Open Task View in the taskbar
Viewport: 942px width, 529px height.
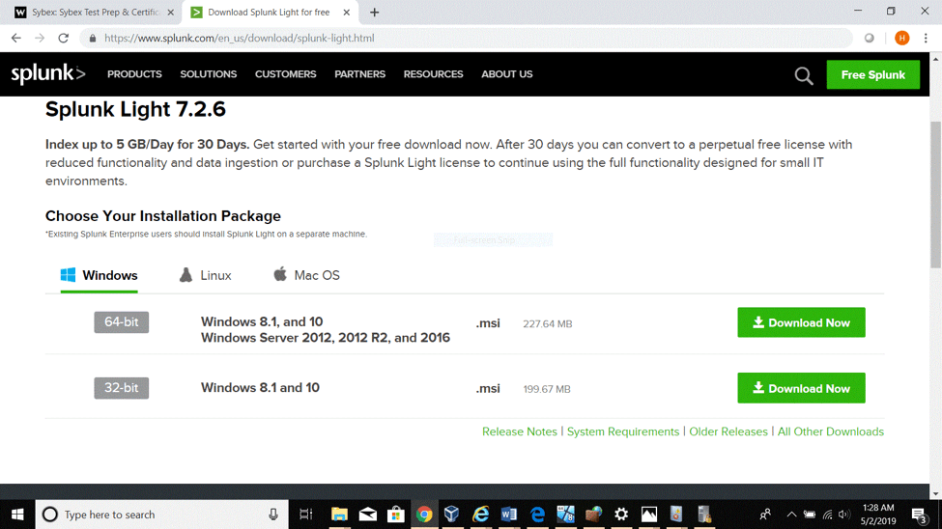tap(306, 515)
